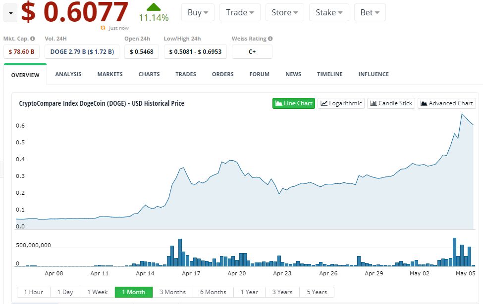The height and width of the screenshot is (304, 483).
Task: Expand the Buy dropdown
Action: [198, 12]
